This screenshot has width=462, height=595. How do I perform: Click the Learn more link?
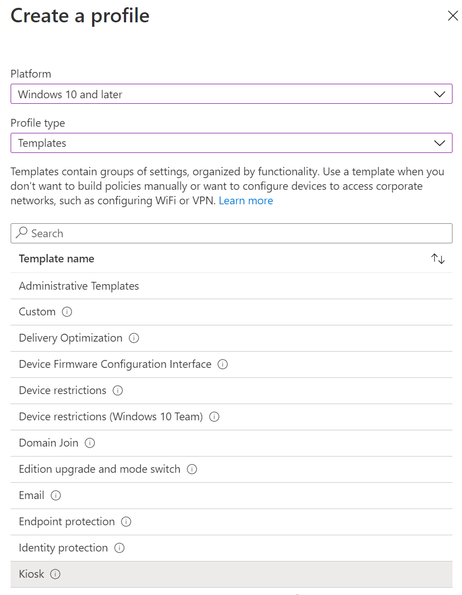click(x=246, y=200)
